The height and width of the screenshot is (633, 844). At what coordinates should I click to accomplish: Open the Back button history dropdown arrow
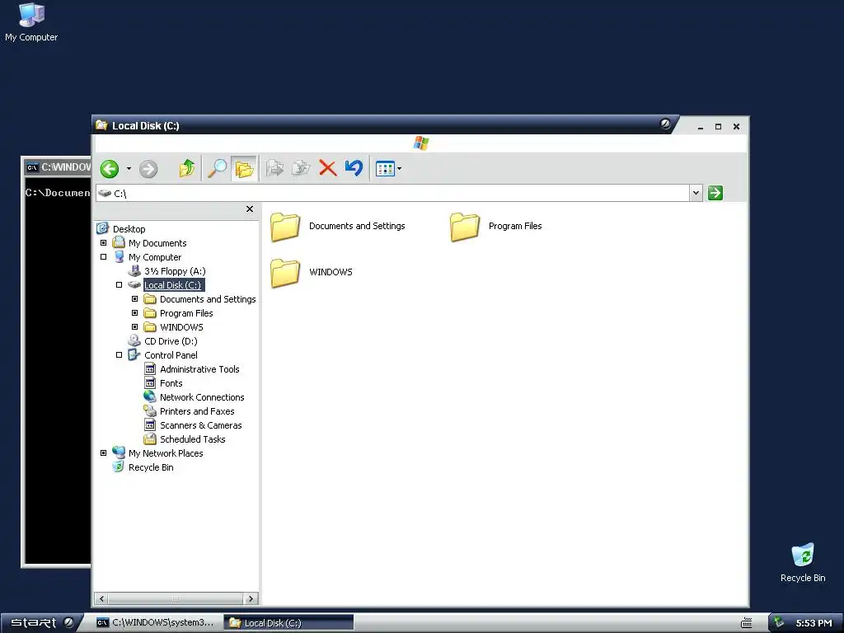click(x=129, y=168)
